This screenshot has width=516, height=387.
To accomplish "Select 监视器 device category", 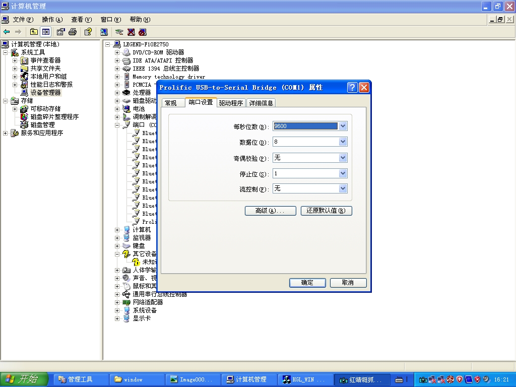I will (x=142, y=238).
